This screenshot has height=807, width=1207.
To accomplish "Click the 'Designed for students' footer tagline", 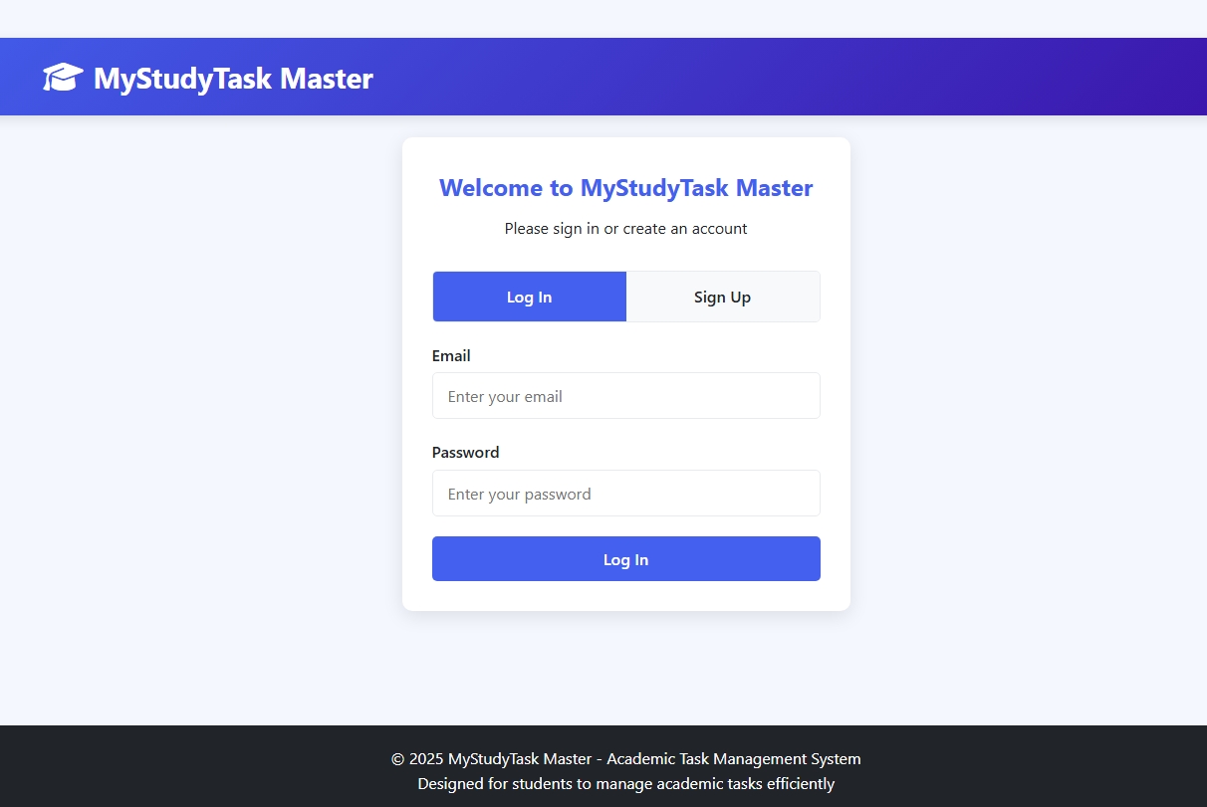I will (625, 783).
